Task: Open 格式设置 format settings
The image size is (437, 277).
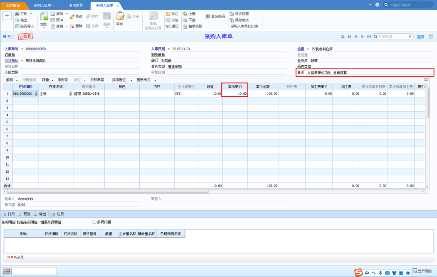Action: (239, 14)
